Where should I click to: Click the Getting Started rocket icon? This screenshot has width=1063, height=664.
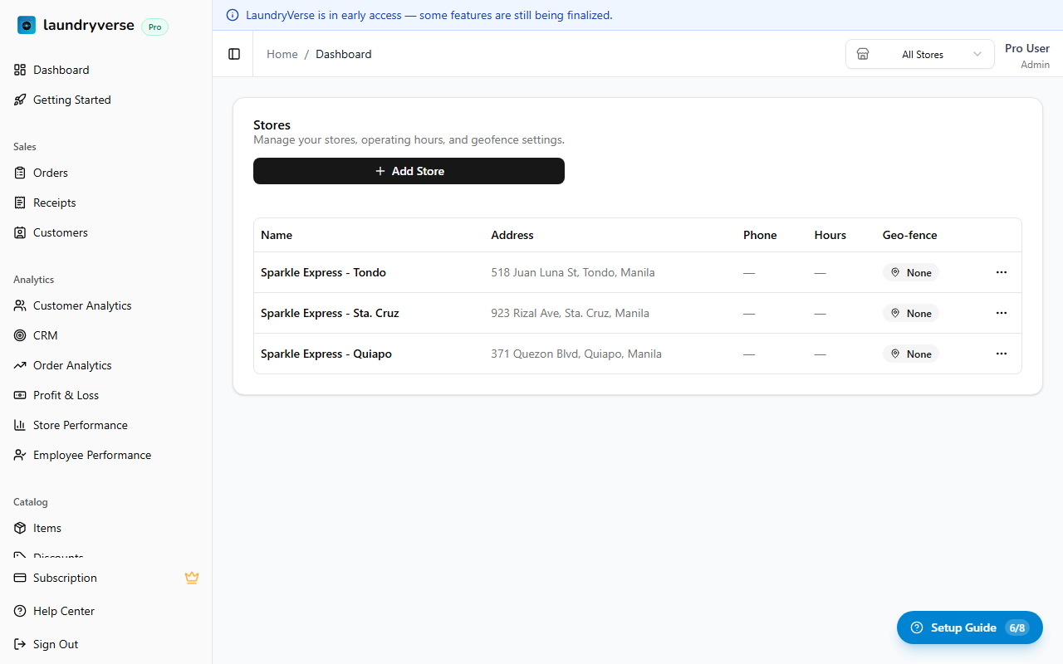pyautogui.click(x=20, y=100)
